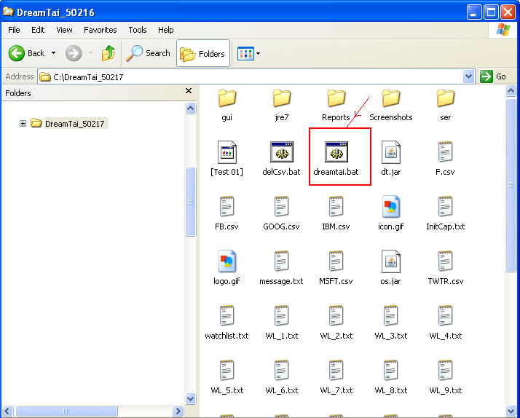Click the Up folder toolbar icon

pos(108,53)
